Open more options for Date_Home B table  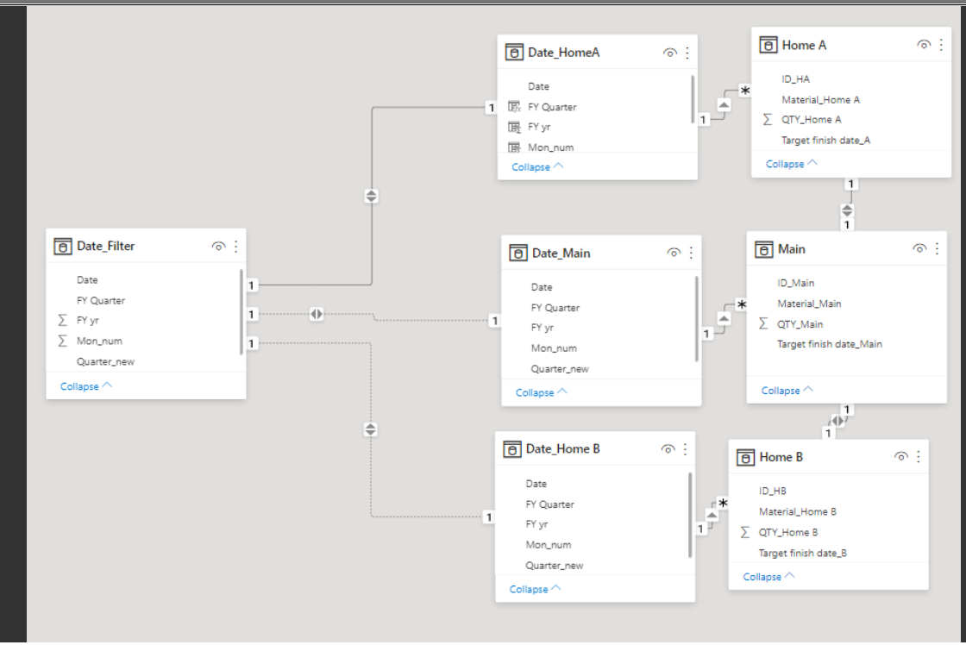coord(685,449)
